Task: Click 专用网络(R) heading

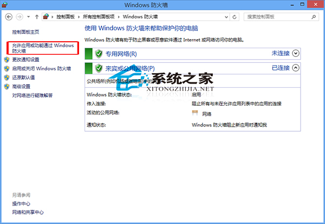Action: tap(121, 54)
